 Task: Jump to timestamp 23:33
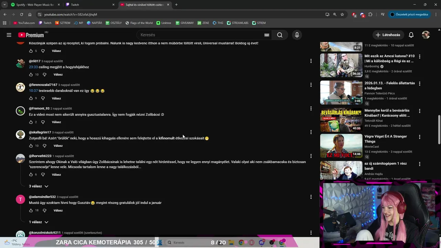click(33, 67)
